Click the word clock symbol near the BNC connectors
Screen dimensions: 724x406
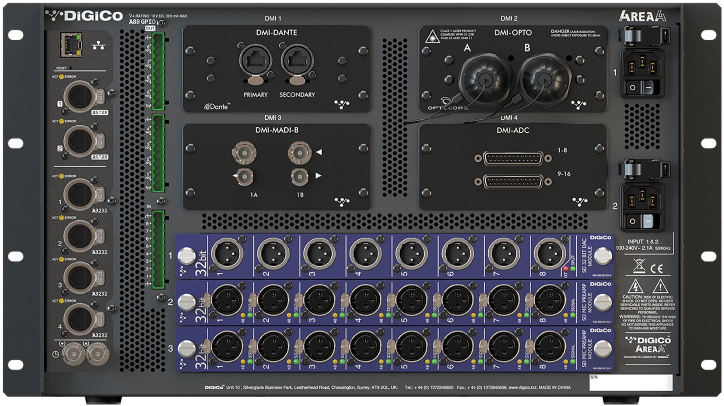pos(55,354)
